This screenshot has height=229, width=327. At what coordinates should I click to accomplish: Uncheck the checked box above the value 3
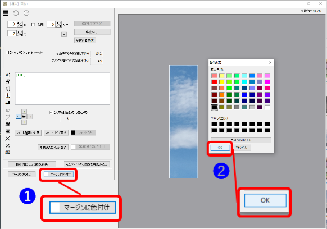pyautogui.click(x=51, y=112)
